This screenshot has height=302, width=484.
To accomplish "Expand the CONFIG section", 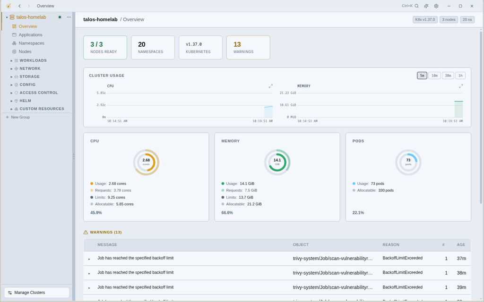I will point(11,84).
